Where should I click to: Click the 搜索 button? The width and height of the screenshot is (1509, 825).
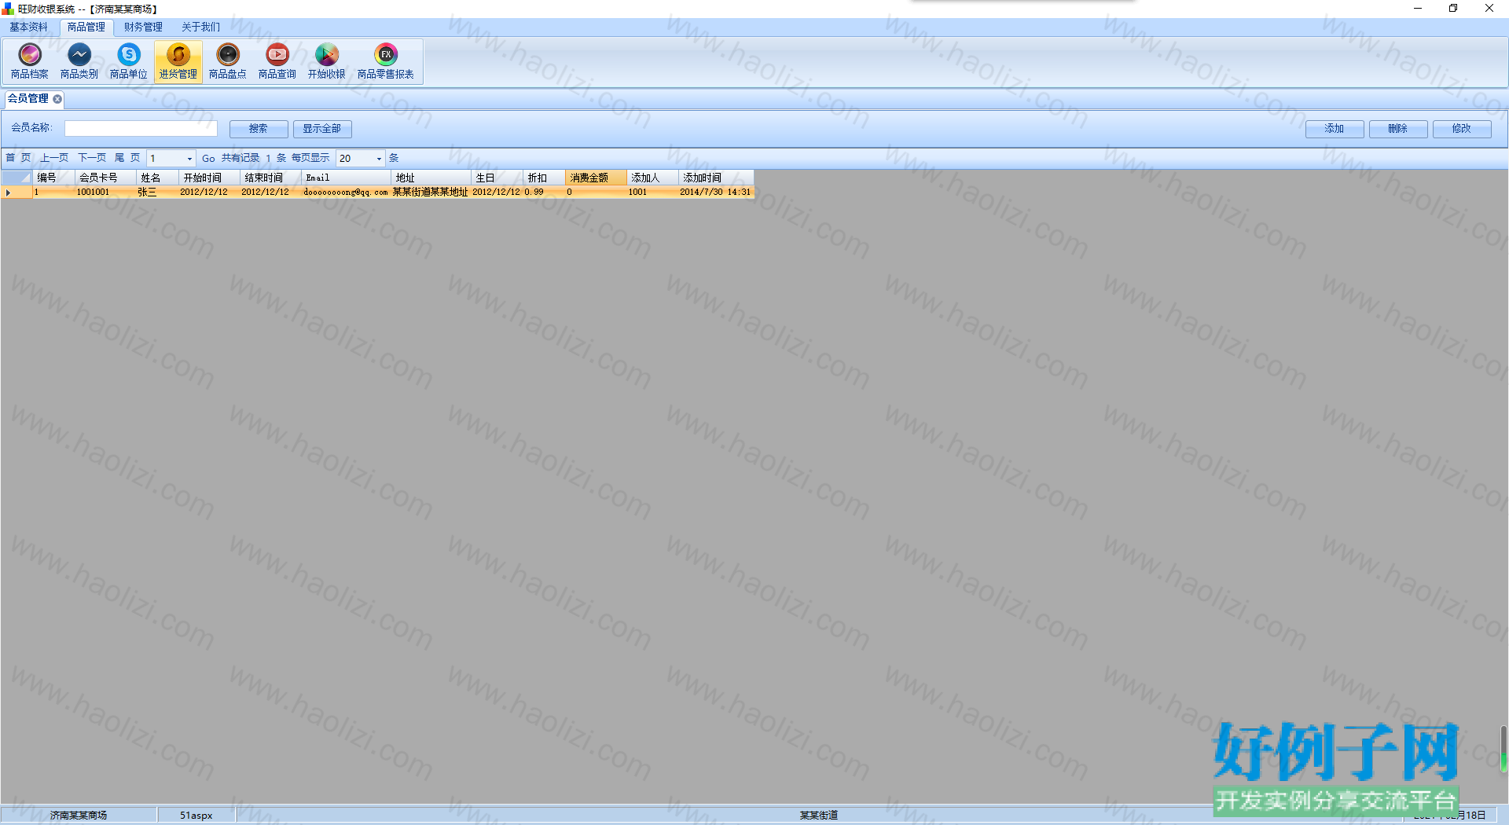point(259,129)
